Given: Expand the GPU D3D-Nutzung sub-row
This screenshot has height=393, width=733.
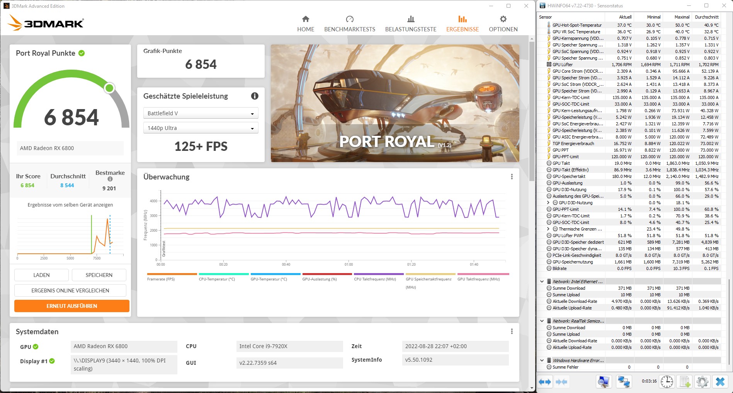Looking at the screenshot, I should (x=548, y=203).
